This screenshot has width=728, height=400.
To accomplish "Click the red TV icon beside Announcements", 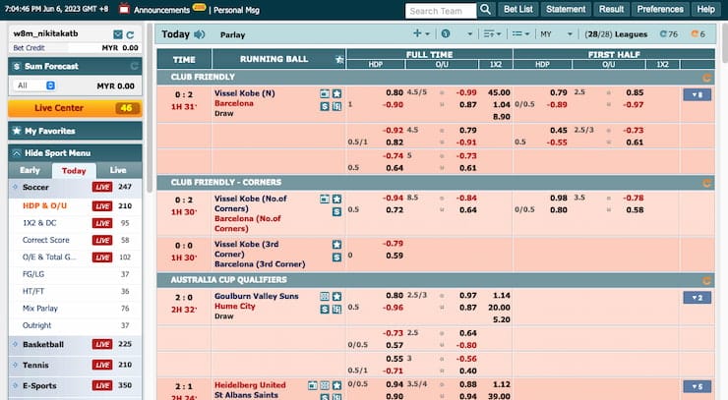I will click(124, 8).
